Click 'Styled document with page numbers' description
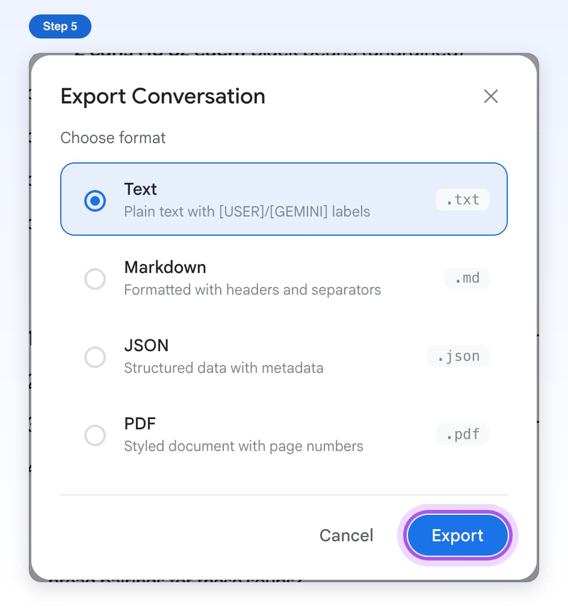The image size is (568, 611). 244,446
